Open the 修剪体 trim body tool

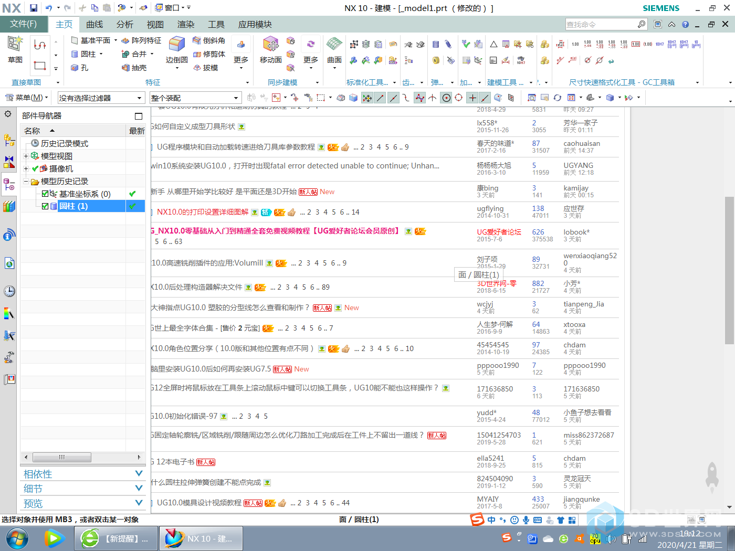(x=209, y=54)
